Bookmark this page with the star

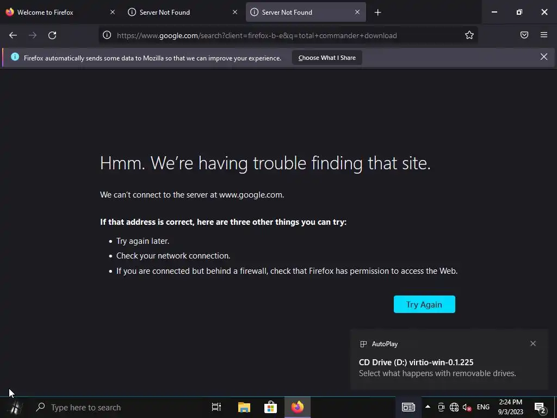(x=469, y=35)
